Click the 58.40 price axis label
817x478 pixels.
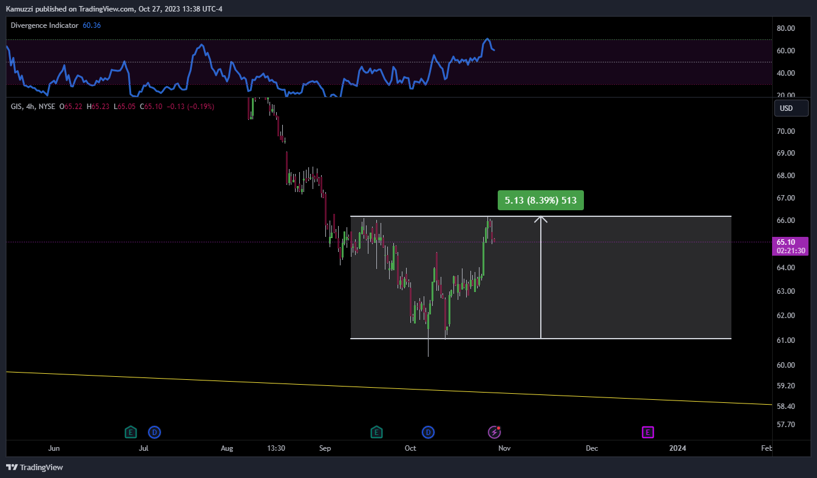[x=786, y=406]
